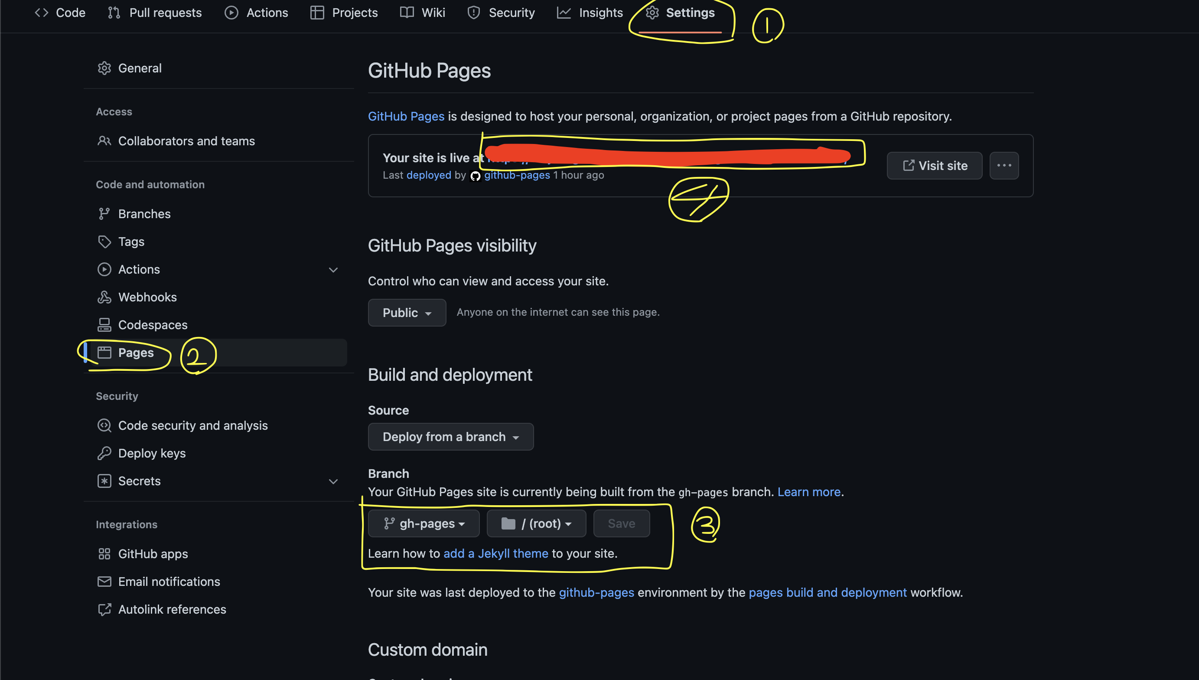This screenshot has width=1199, height=680.
Task: Open the GitHub Pages documentation link
Action: pyautogui.click(x=406, y=116)
